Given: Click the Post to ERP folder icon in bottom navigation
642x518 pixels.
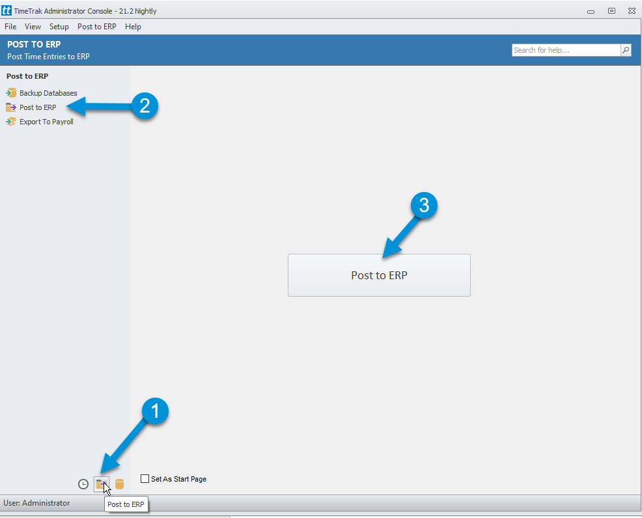Looking at the screenshot, I should [x=101, y=484].
